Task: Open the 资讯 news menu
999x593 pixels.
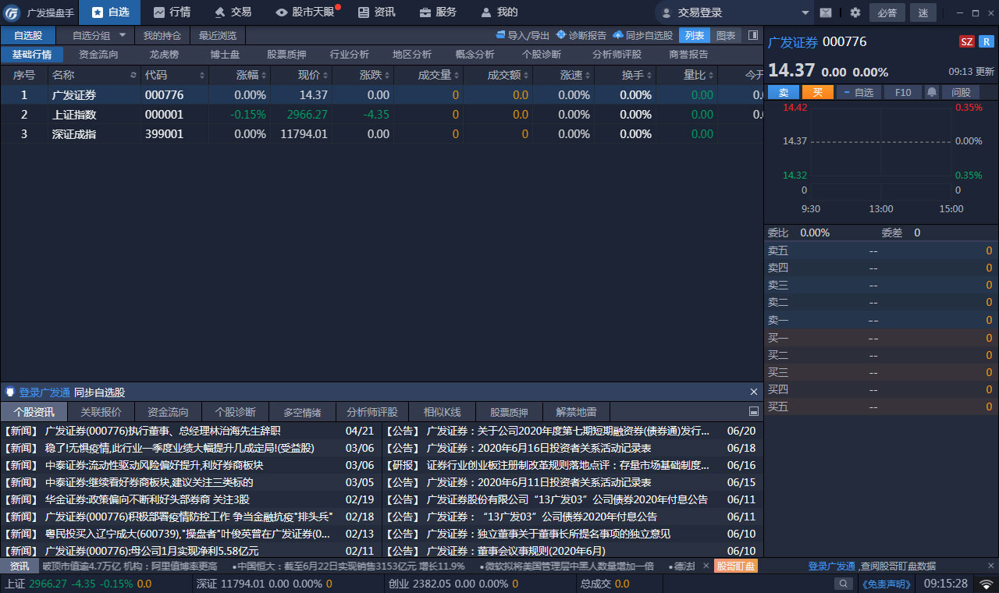Action: point(376,12)
